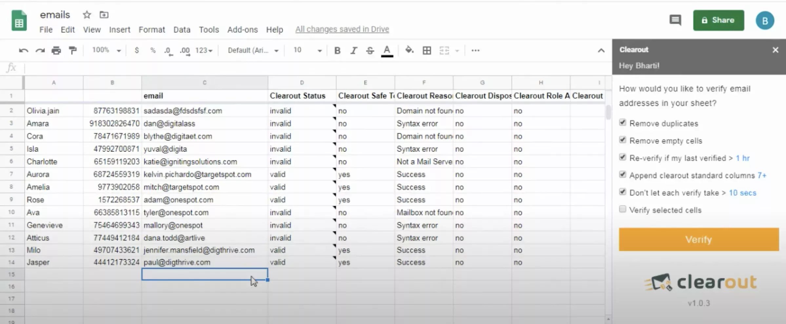Click the orange Verify button
Screen dimensions: 786x324
tap(699, 240)
